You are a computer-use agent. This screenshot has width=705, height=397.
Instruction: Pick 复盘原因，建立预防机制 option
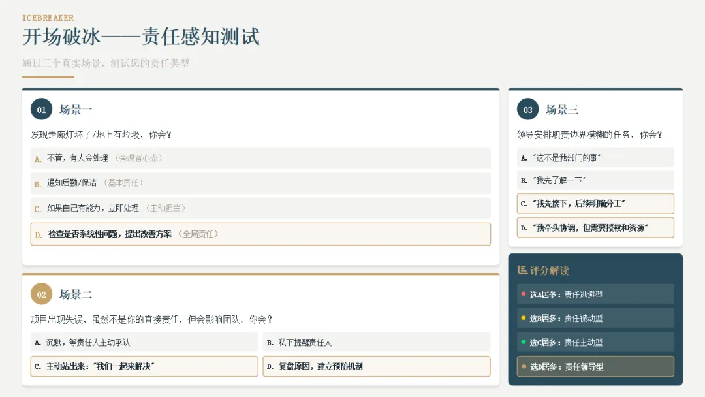tap(377, 366)
